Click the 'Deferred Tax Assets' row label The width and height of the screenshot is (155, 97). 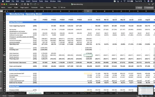click(x=16, y=83)
